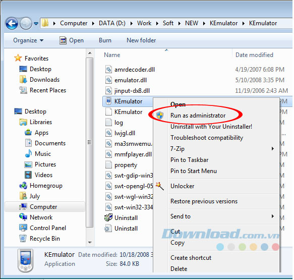
Task: Go back with the Back arrow button
Action: 12,23
